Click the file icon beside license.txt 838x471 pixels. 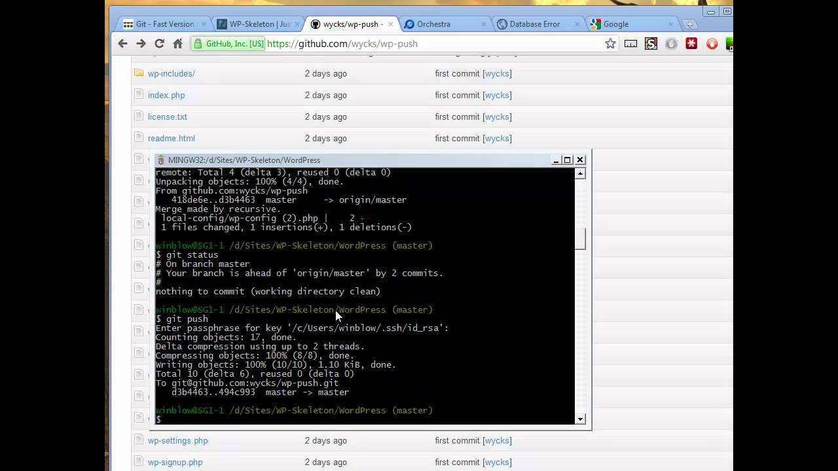pos(139,116)
